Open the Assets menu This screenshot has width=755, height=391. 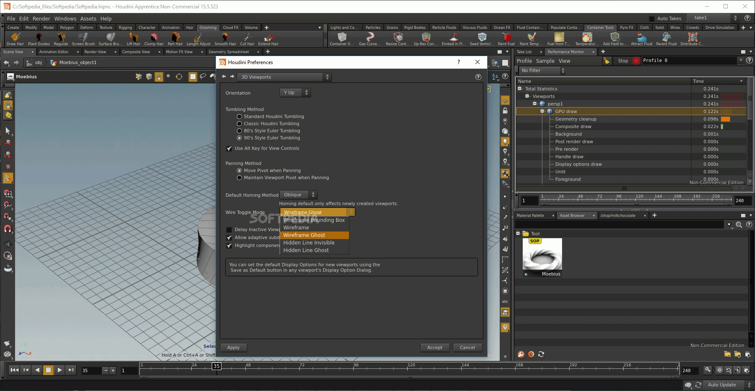pyautogui.click(x=88, y=18)
